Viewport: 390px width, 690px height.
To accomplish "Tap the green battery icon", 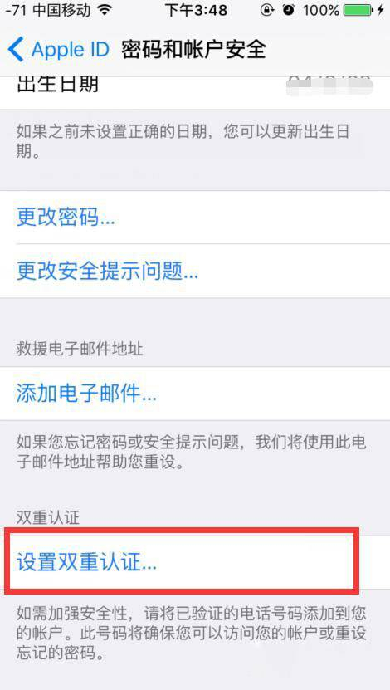I will (359, 10).
